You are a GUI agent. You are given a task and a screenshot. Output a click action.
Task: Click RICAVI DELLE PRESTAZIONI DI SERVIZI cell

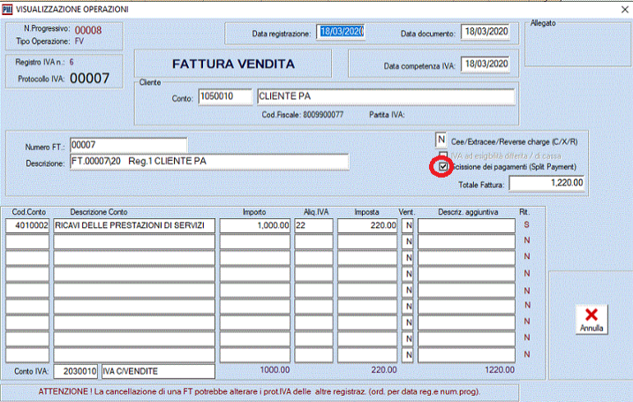pos(132,226)
